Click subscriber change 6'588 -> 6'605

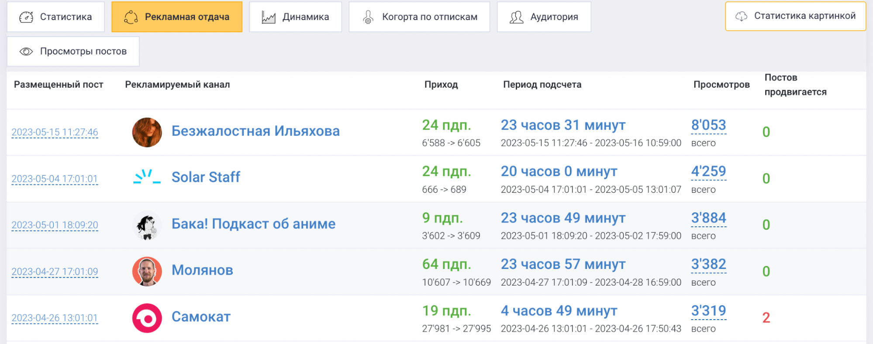pos(451,143)
